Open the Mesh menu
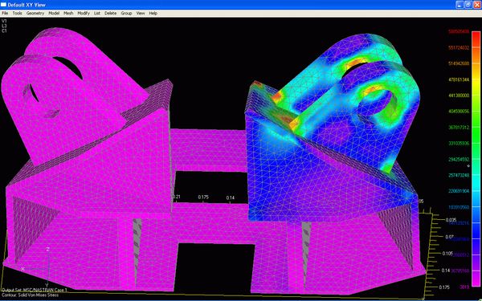The image size is (482, 301). (x=68, y=13)
